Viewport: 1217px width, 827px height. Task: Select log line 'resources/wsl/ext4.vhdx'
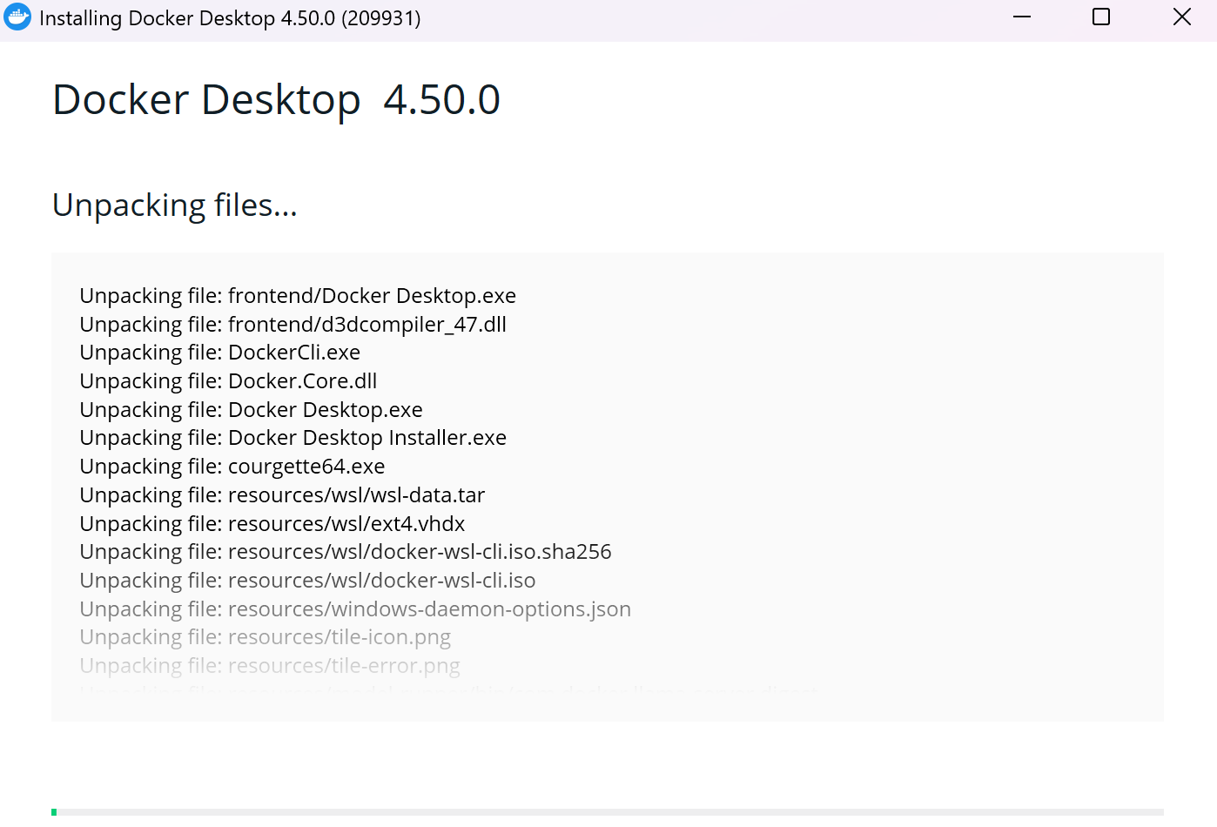(x=272, y=524)
